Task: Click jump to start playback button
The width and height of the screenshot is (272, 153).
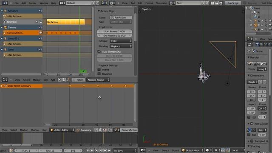Action: click(x=88, y=150)
